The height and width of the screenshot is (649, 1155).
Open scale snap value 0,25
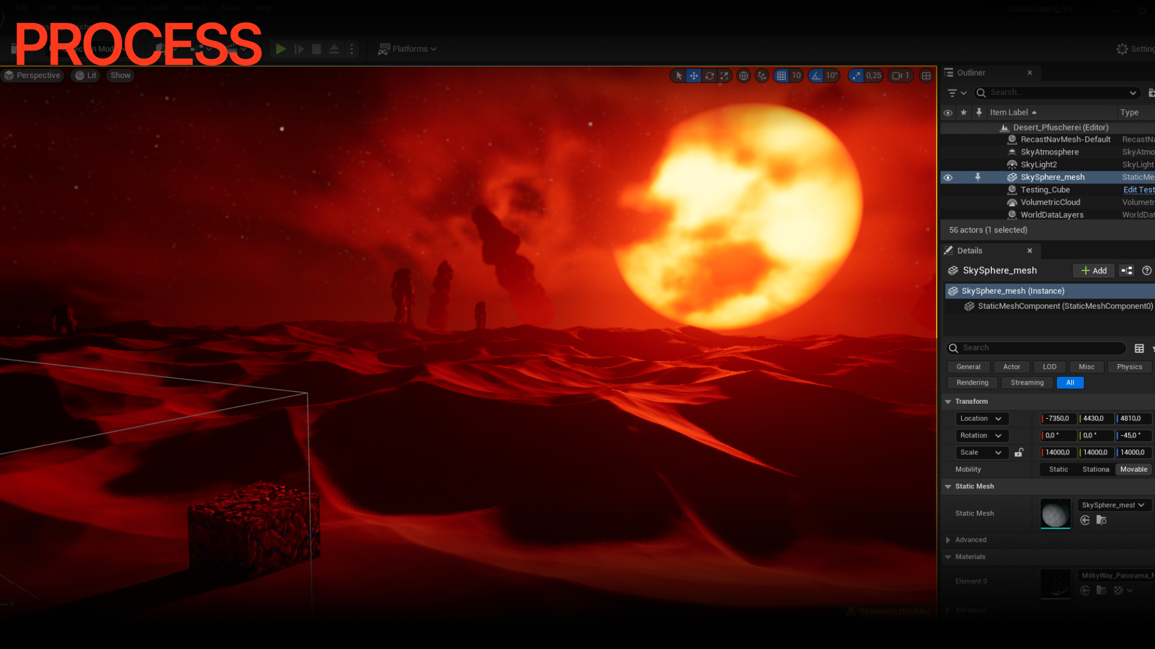[x=873, y=76]
